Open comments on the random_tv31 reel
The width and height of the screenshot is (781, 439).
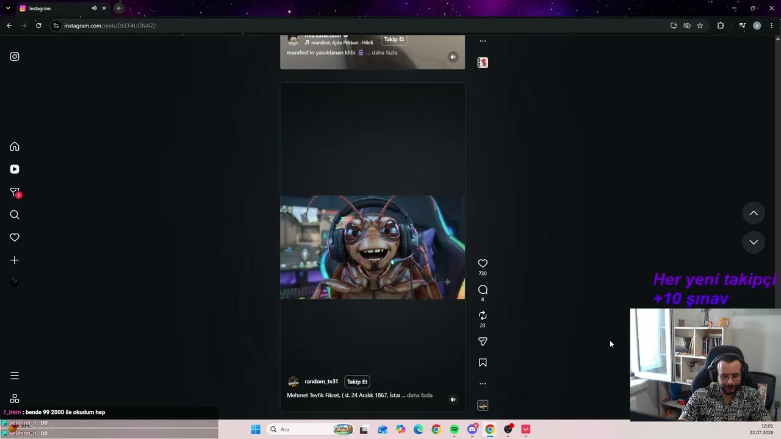coord(483,290)
